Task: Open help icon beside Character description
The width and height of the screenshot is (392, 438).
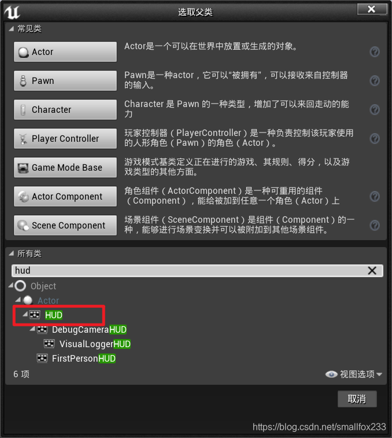Action: pyautogui.click(x=375, y=109)
